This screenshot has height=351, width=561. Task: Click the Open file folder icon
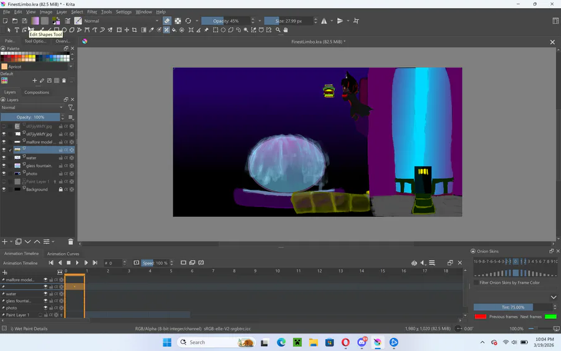pyautogui.click(x=15, y=21)
